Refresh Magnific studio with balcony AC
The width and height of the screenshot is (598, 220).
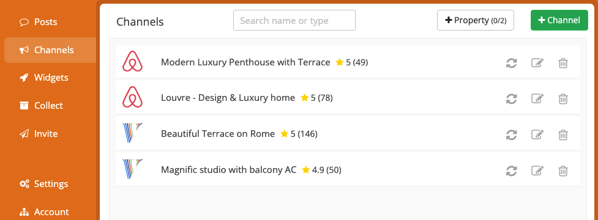point(511,170)
